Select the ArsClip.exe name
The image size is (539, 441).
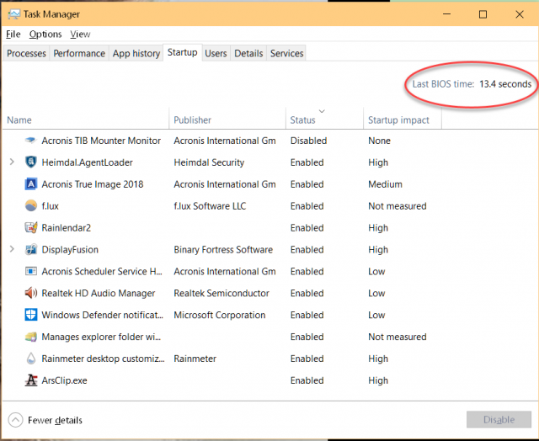click(64, 380)
